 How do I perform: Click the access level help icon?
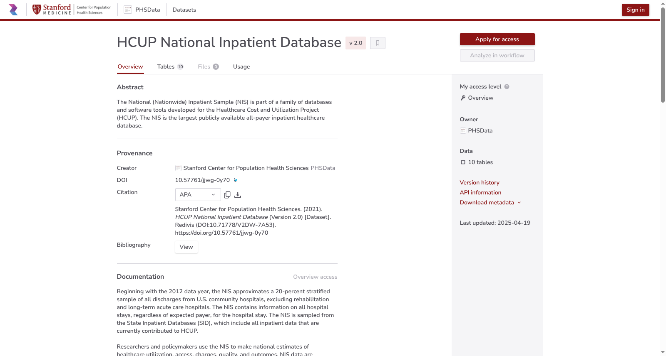[507, 87]
